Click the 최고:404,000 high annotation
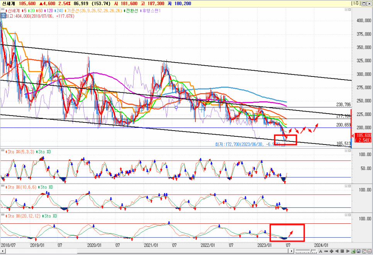 (x=40, y=16)
